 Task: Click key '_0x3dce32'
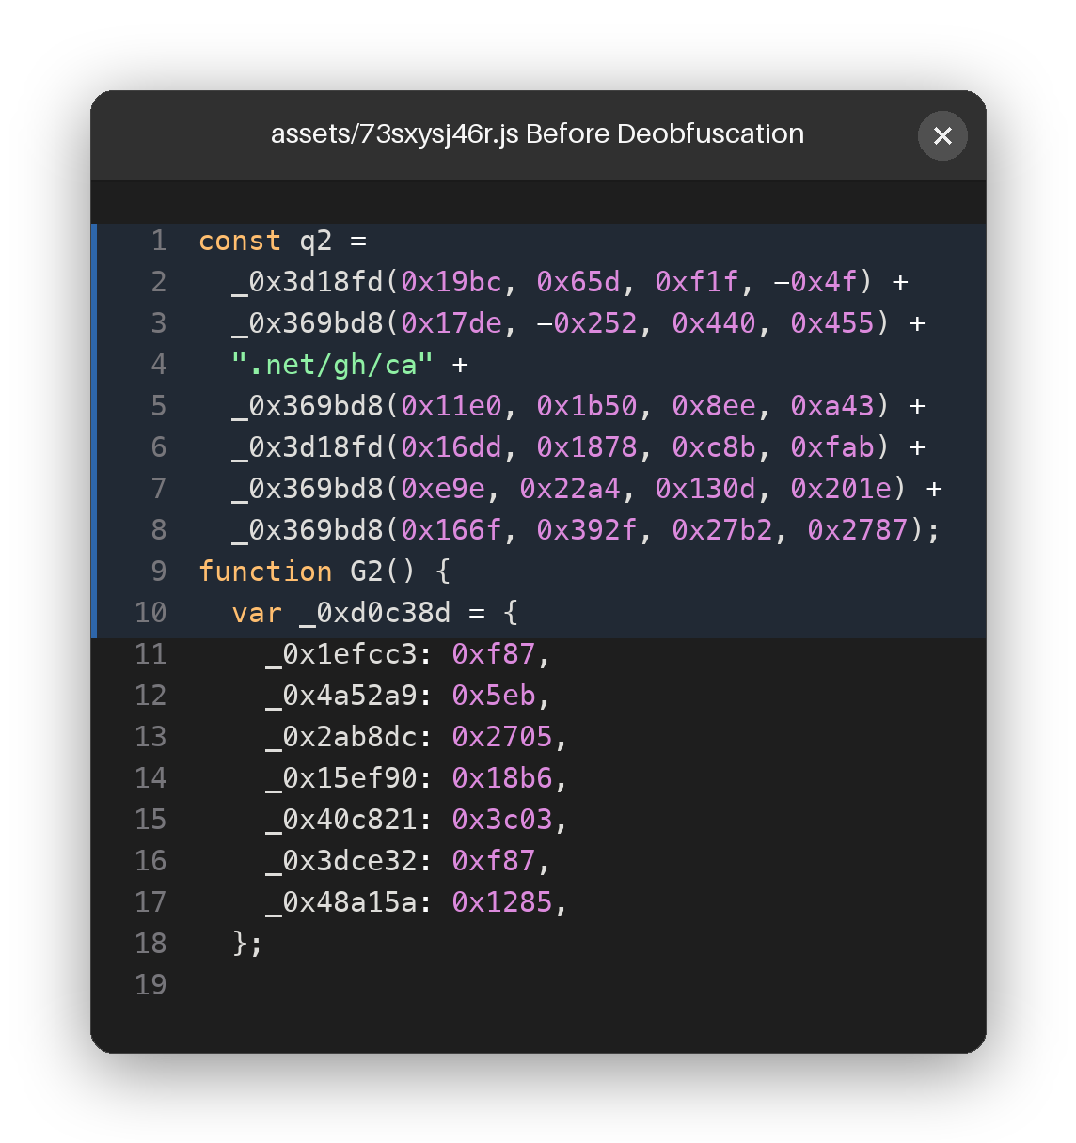tap(341, 861)
